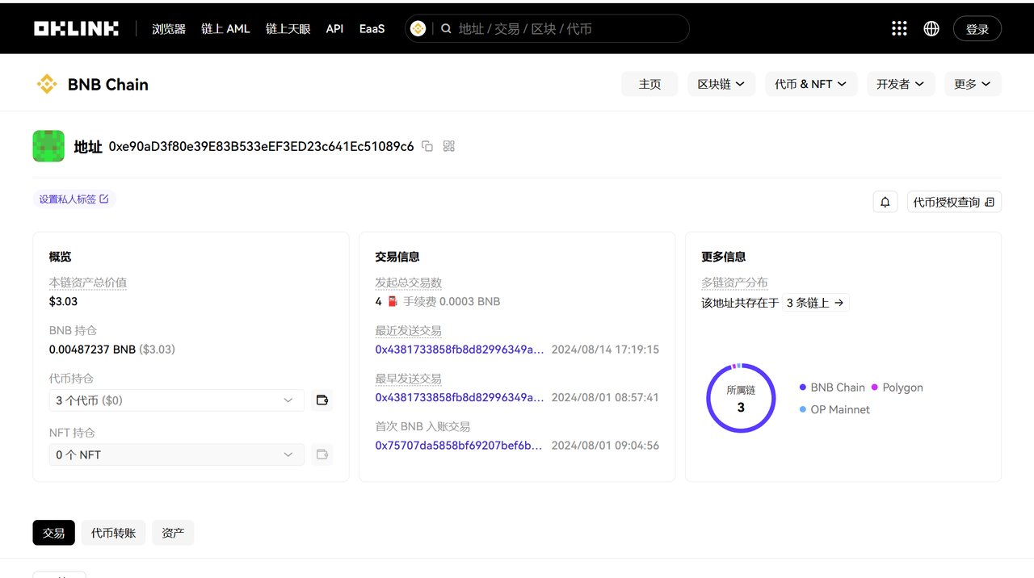This screenshot has width=1034, height=578.
Task: Click the 本链资产总价值 label
Action: [88, 283]
